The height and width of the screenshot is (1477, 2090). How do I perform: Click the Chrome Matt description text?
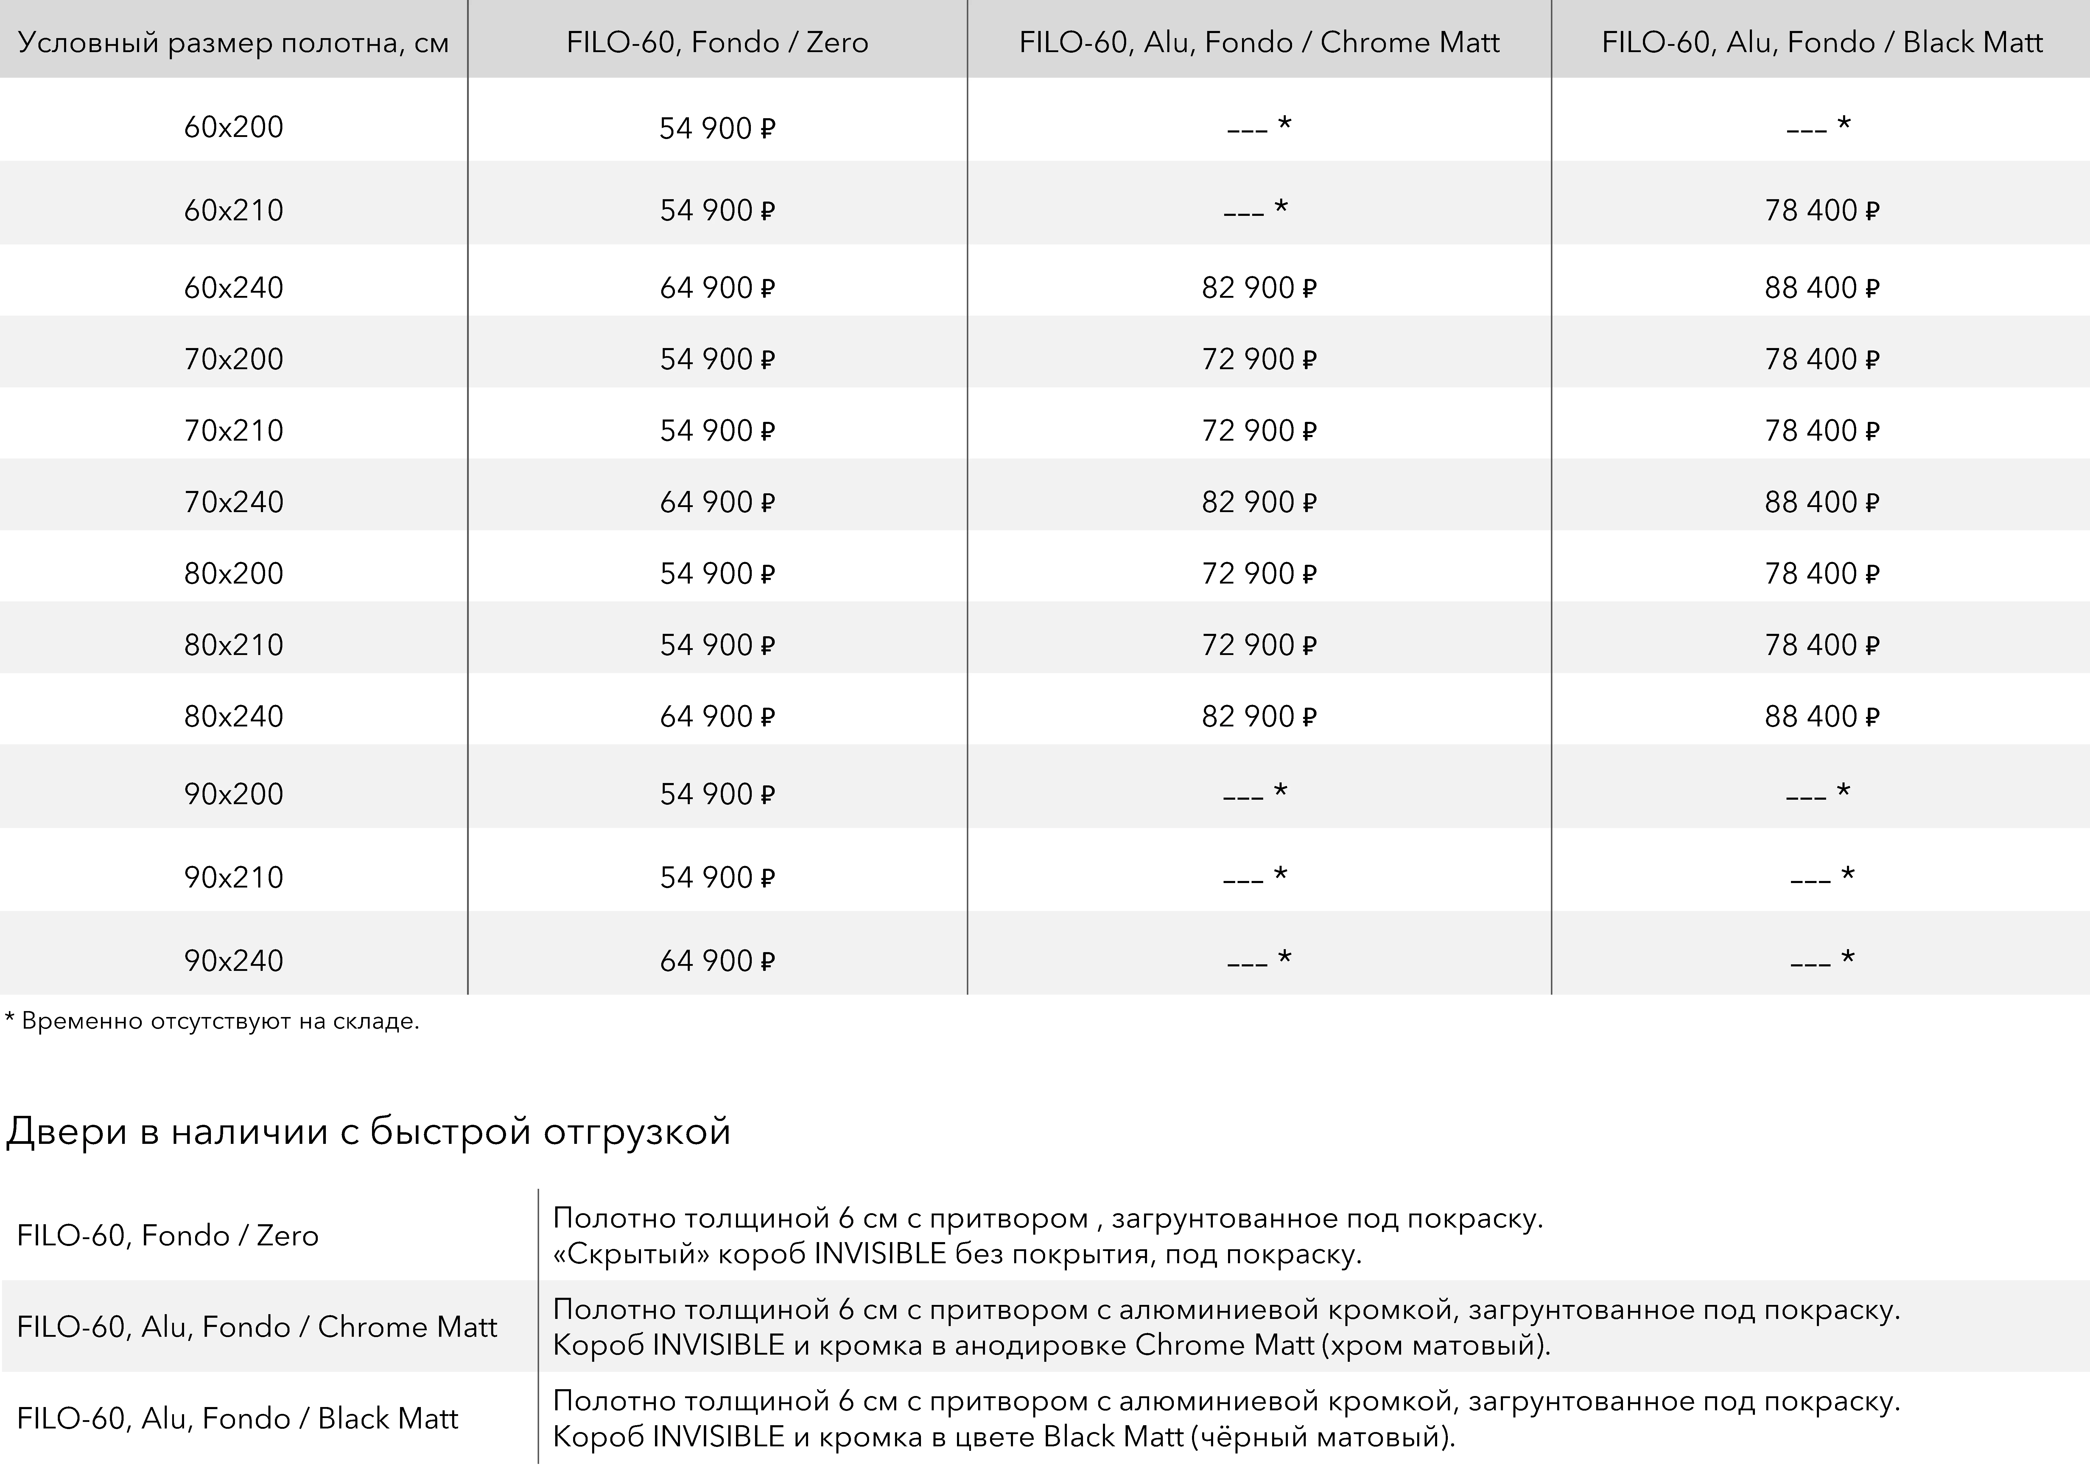(1226, 1327)
